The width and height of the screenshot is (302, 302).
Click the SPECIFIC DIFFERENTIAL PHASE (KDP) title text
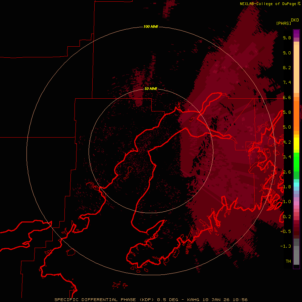click(x=105, y=300)
